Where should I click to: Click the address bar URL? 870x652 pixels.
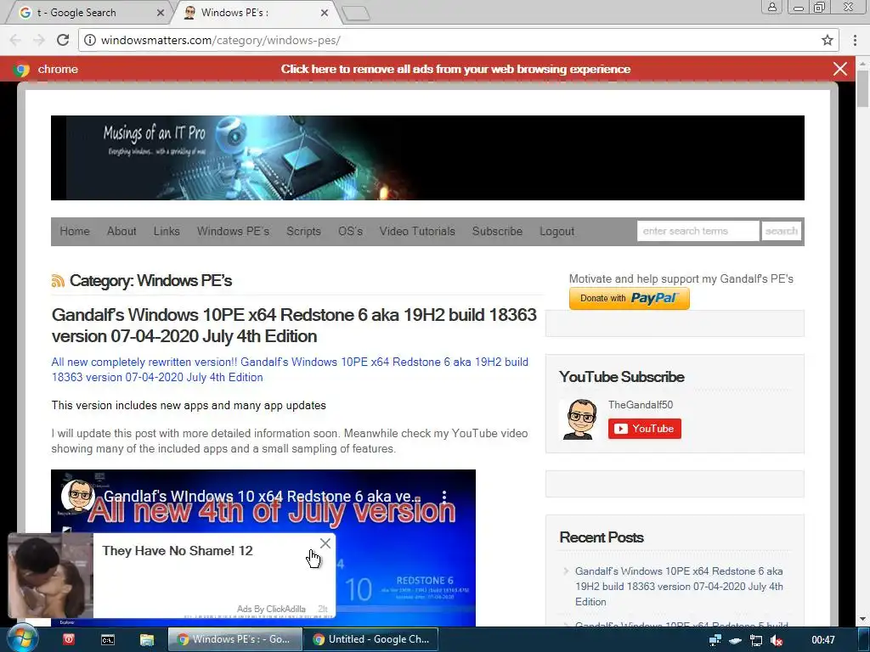[x=220, y=40]
